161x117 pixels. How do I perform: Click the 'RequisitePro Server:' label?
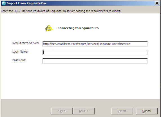tap(26, 43)
